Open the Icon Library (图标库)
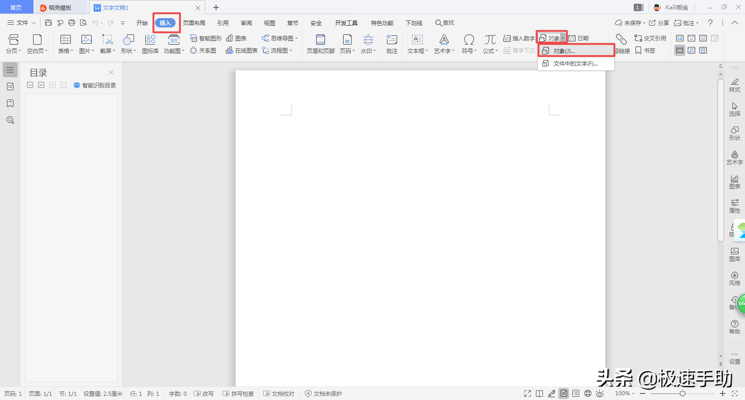Image resolution: width=745 pixels, height=400 pixels. tap(150, 44)
